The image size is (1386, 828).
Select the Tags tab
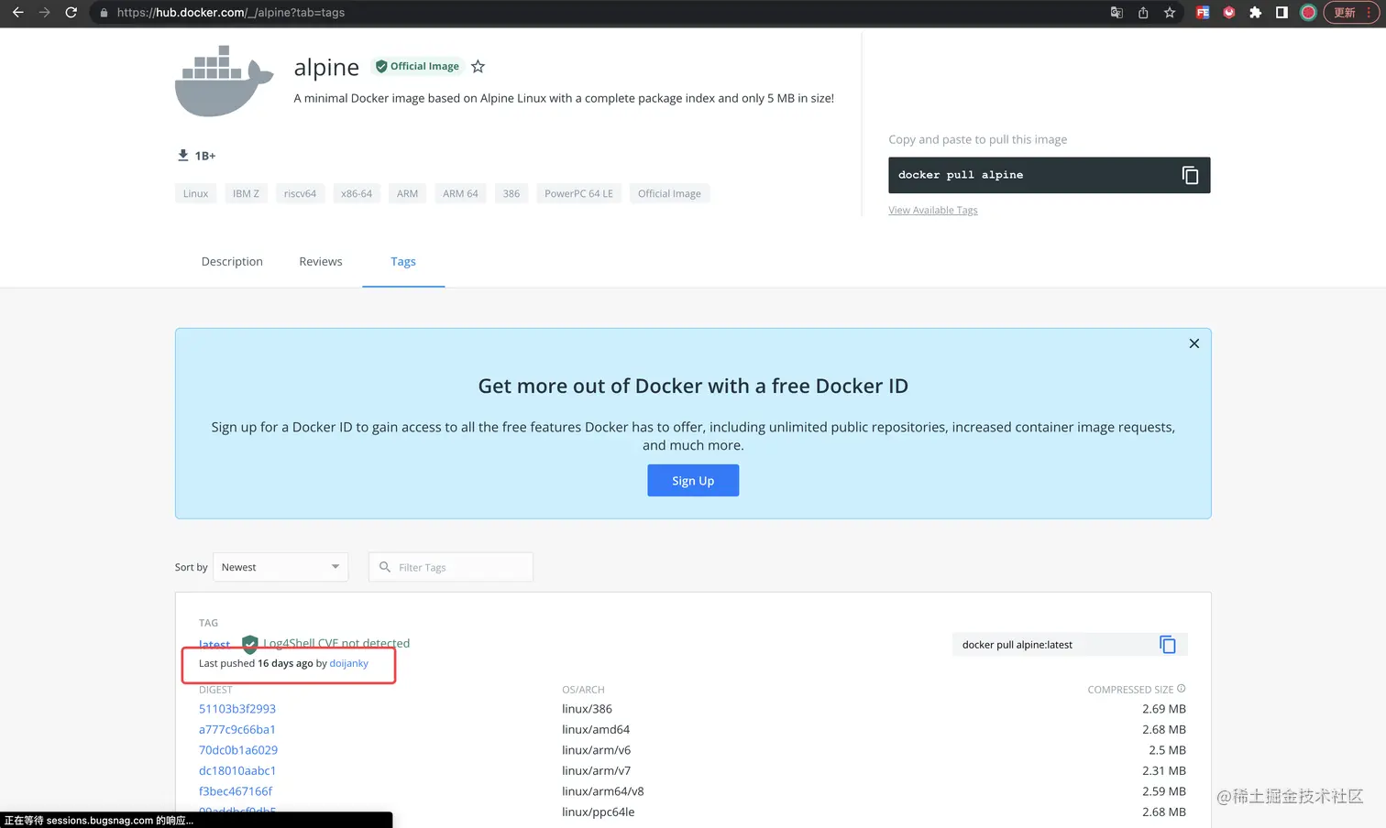pos(403,261)
